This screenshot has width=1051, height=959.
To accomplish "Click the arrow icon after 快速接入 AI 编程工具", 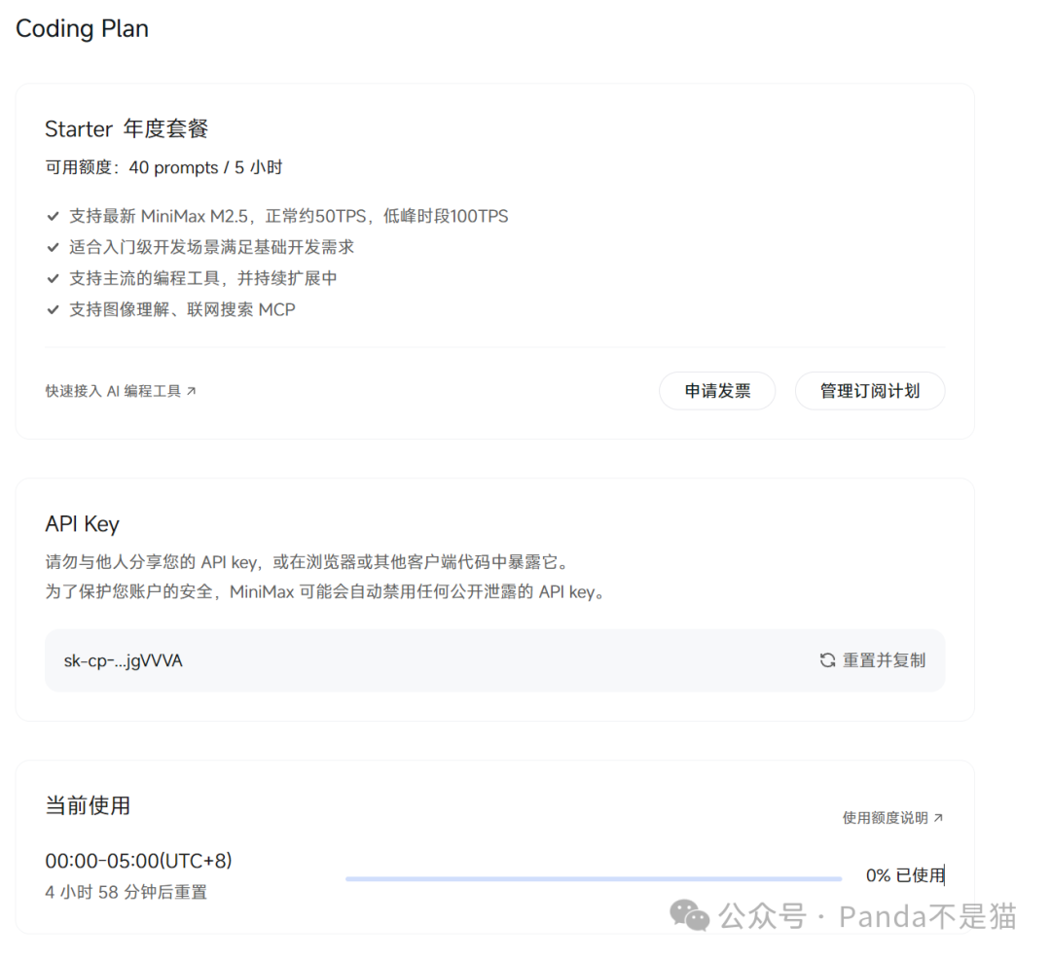I will point(191,391).
